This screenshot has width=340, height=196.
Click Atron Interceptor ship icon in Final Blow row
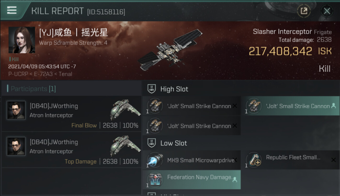pyautogui.click(x=125, y=109)
